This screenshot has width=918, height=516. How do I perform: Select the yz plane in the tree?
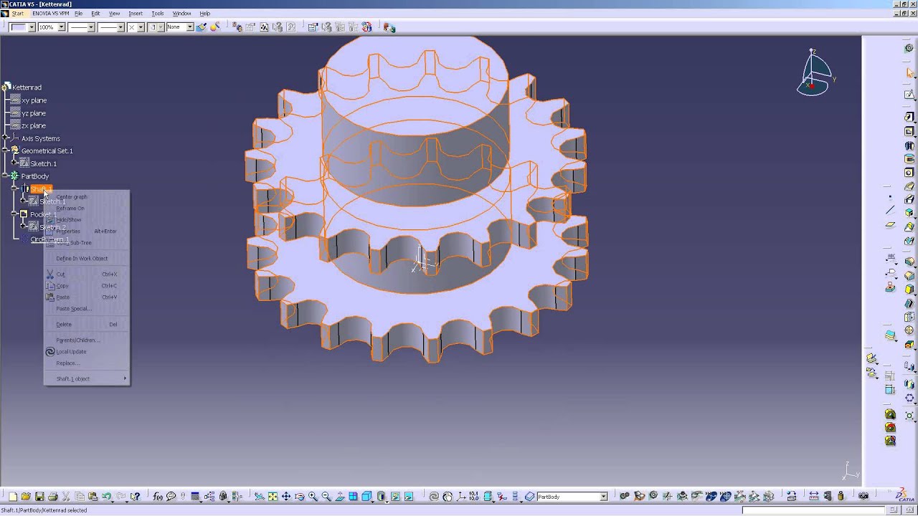click(x=34, y=113)
